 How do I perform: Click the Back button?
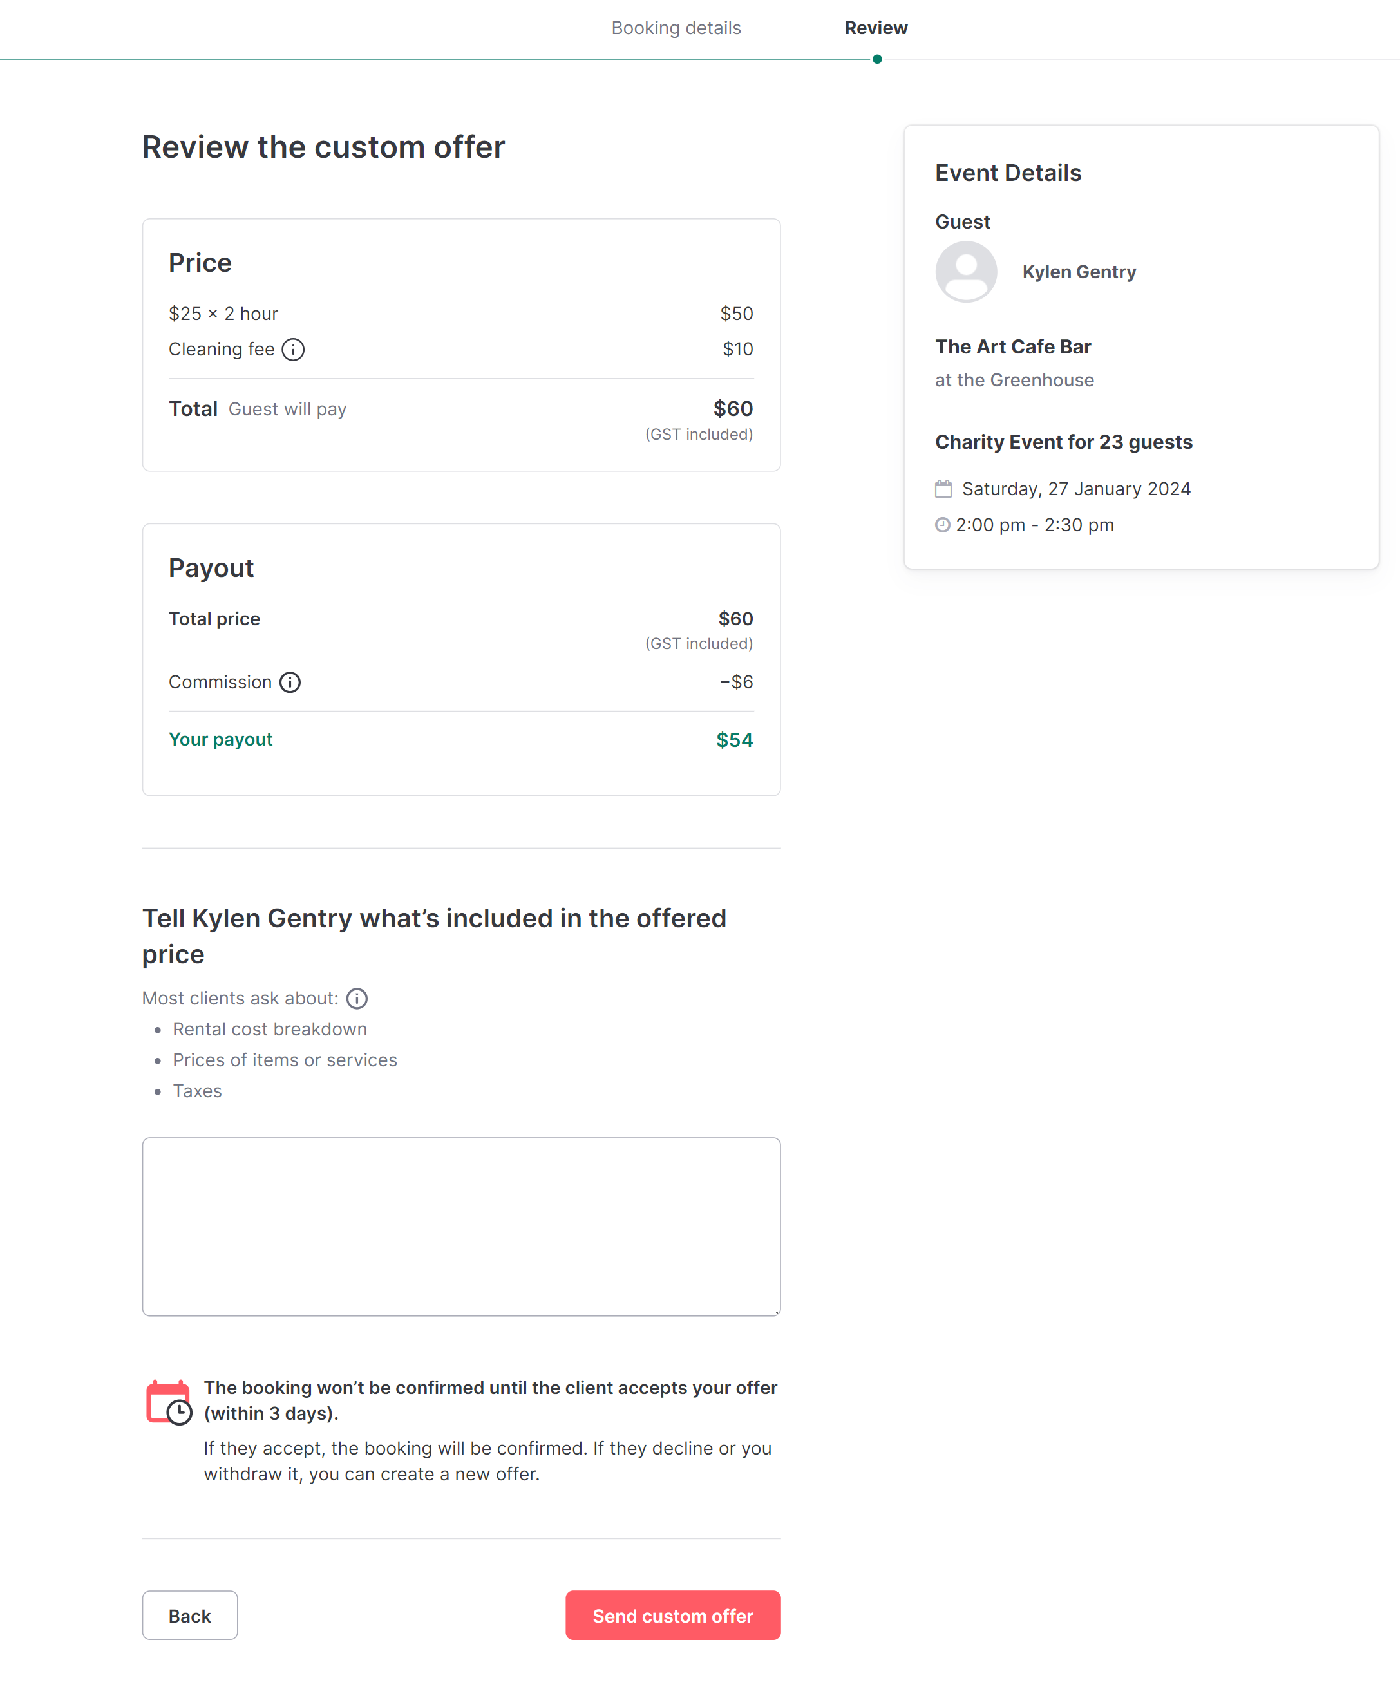click(x=189, y=1615)
